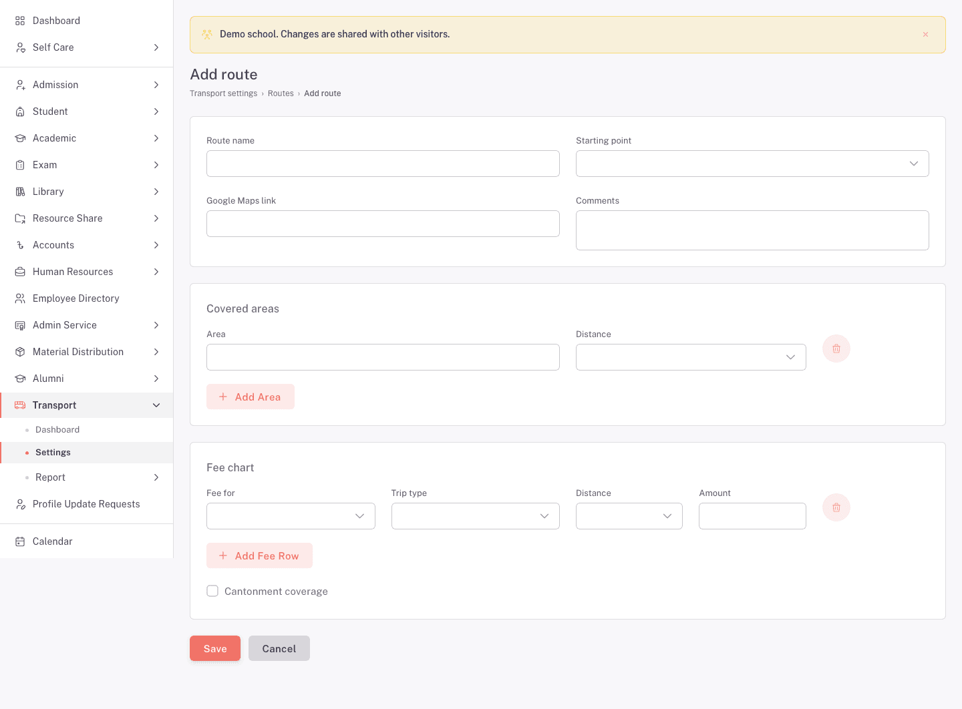Go to Transport settings breadcrumb link
The height and width of the screenshot is (709, 962).
point(224,93)
